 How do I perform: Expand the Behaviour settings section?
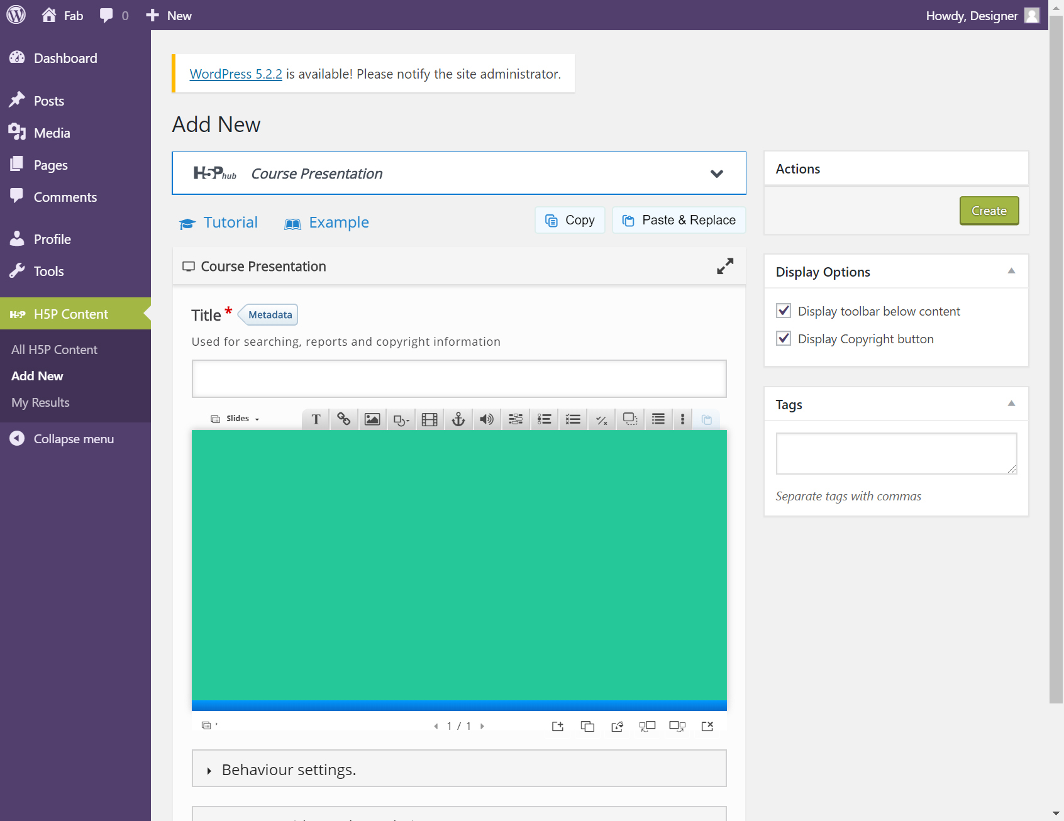tap(288, 769)
